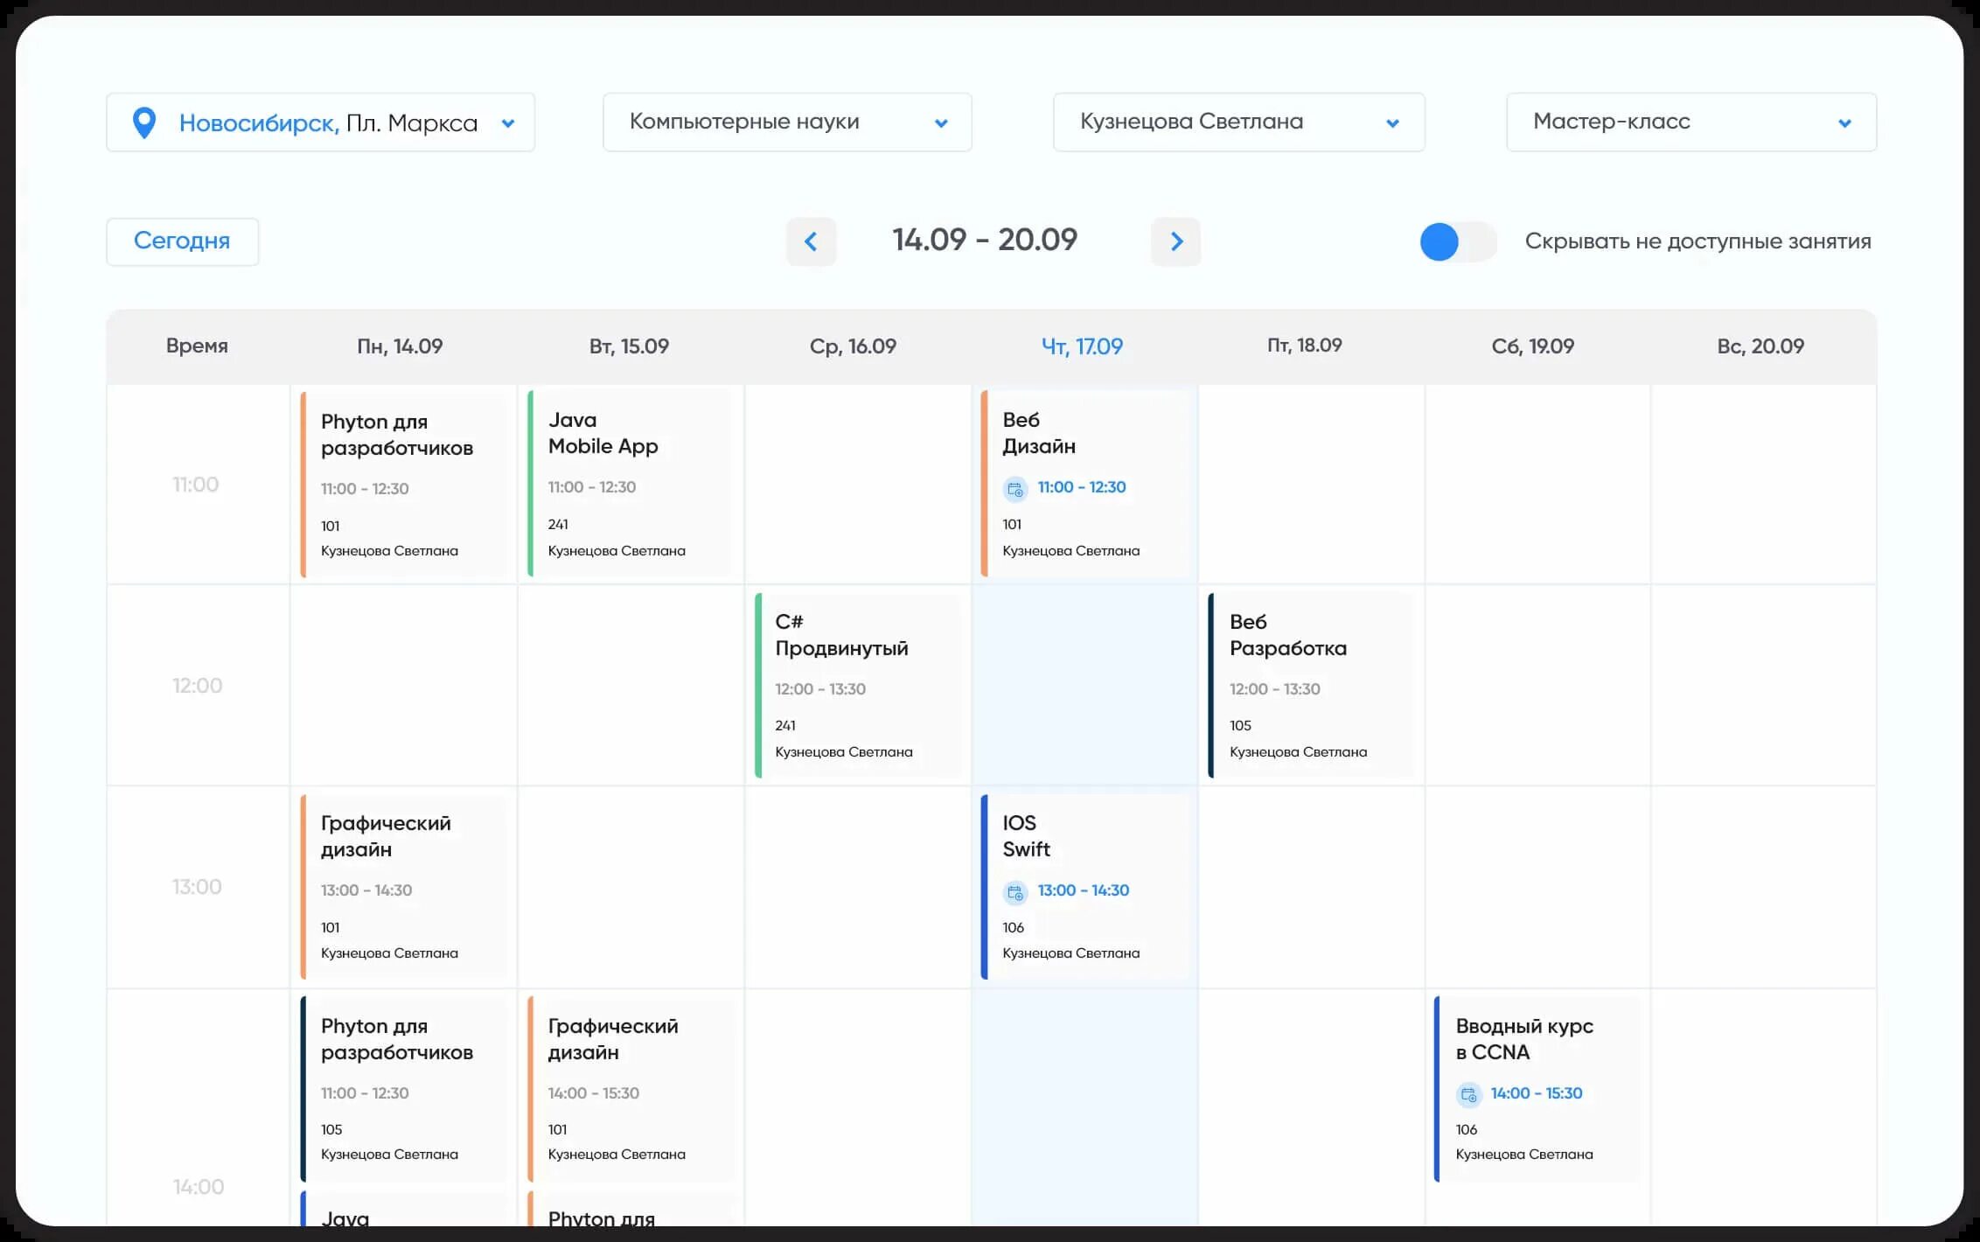The image size is (1980, 1242).
Task: Go to the next week with the right arrow
Action: coord(1176,241)
